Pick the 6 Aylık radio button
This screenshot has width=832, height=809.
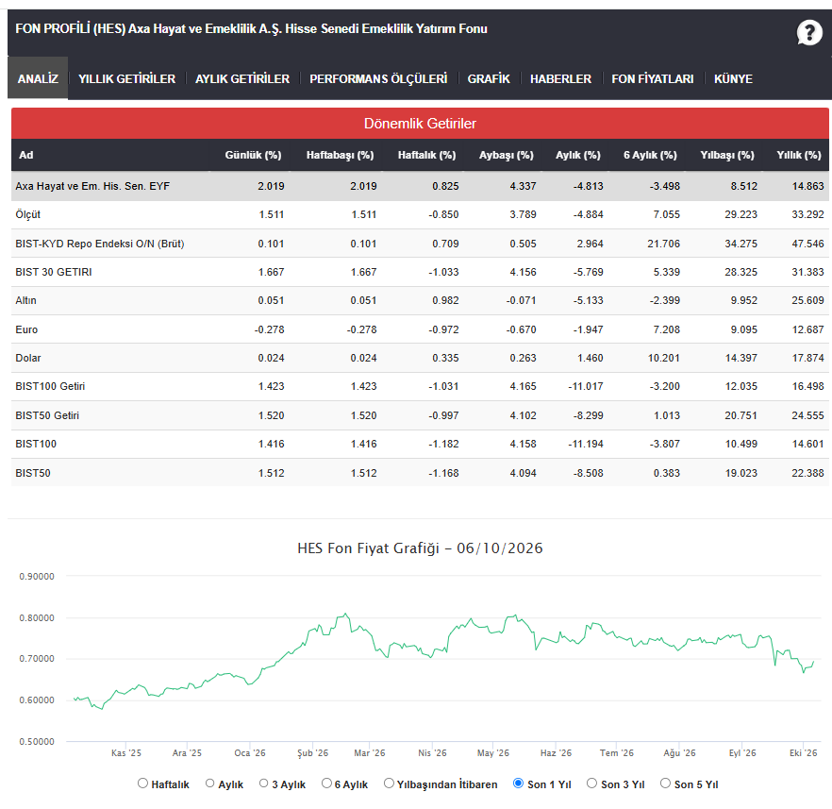[x=326, y=783]
